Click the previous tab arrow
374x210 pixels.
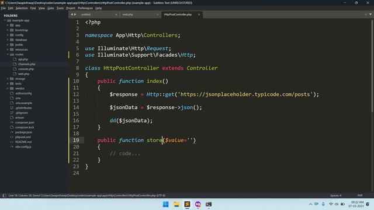pyautogui.click(x=72, y=15)
